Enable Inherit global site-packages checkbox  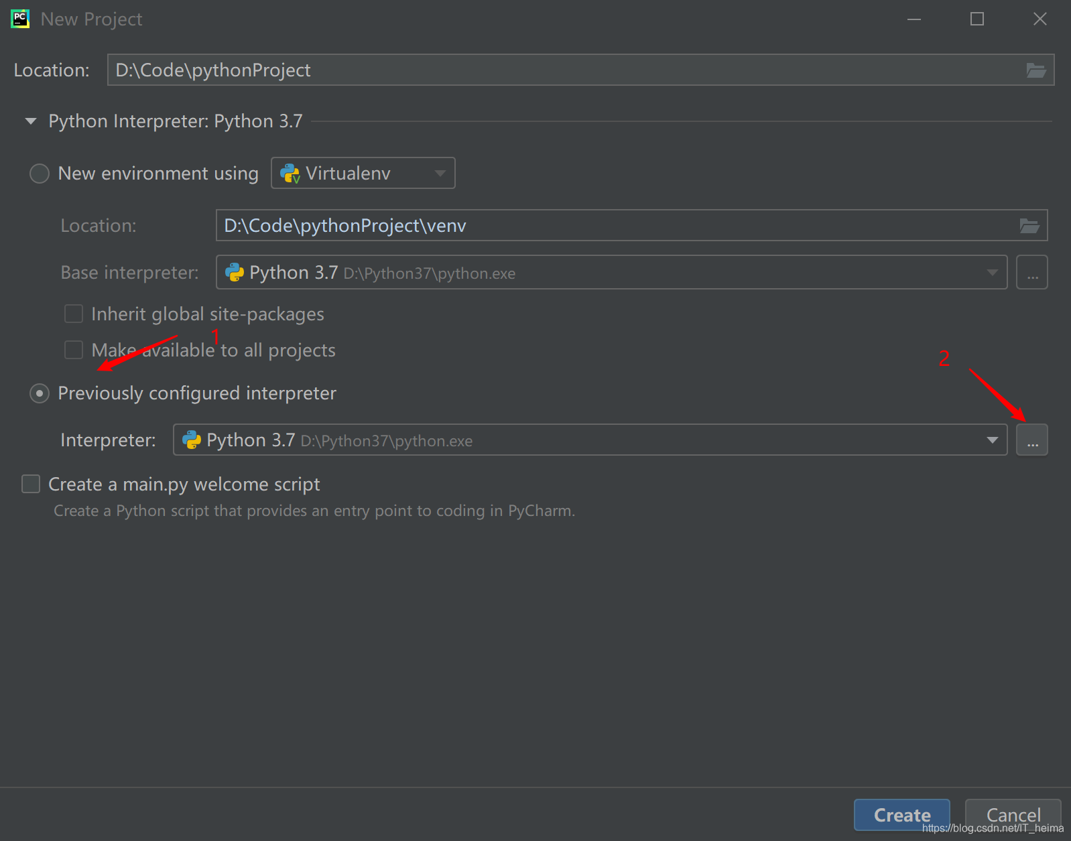tap(74, 314)
